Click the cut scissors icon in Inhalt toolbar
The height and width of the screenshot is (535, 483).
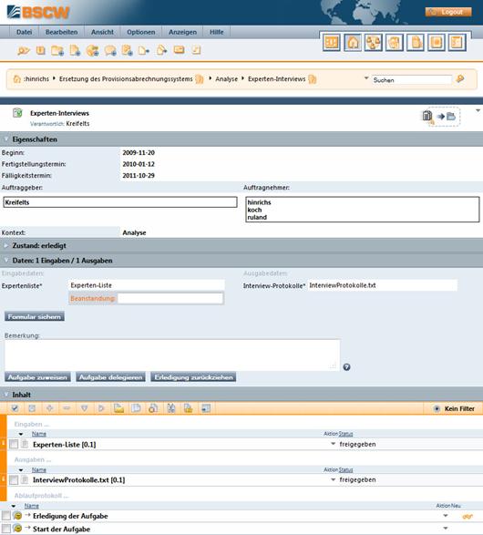coord(171,408)
